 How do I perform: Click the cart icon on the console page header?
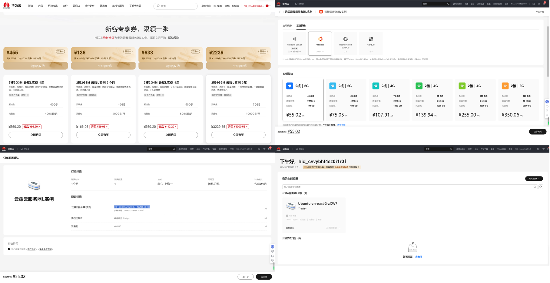point(543,149)
